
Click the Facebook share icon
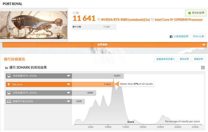point(171,37)
